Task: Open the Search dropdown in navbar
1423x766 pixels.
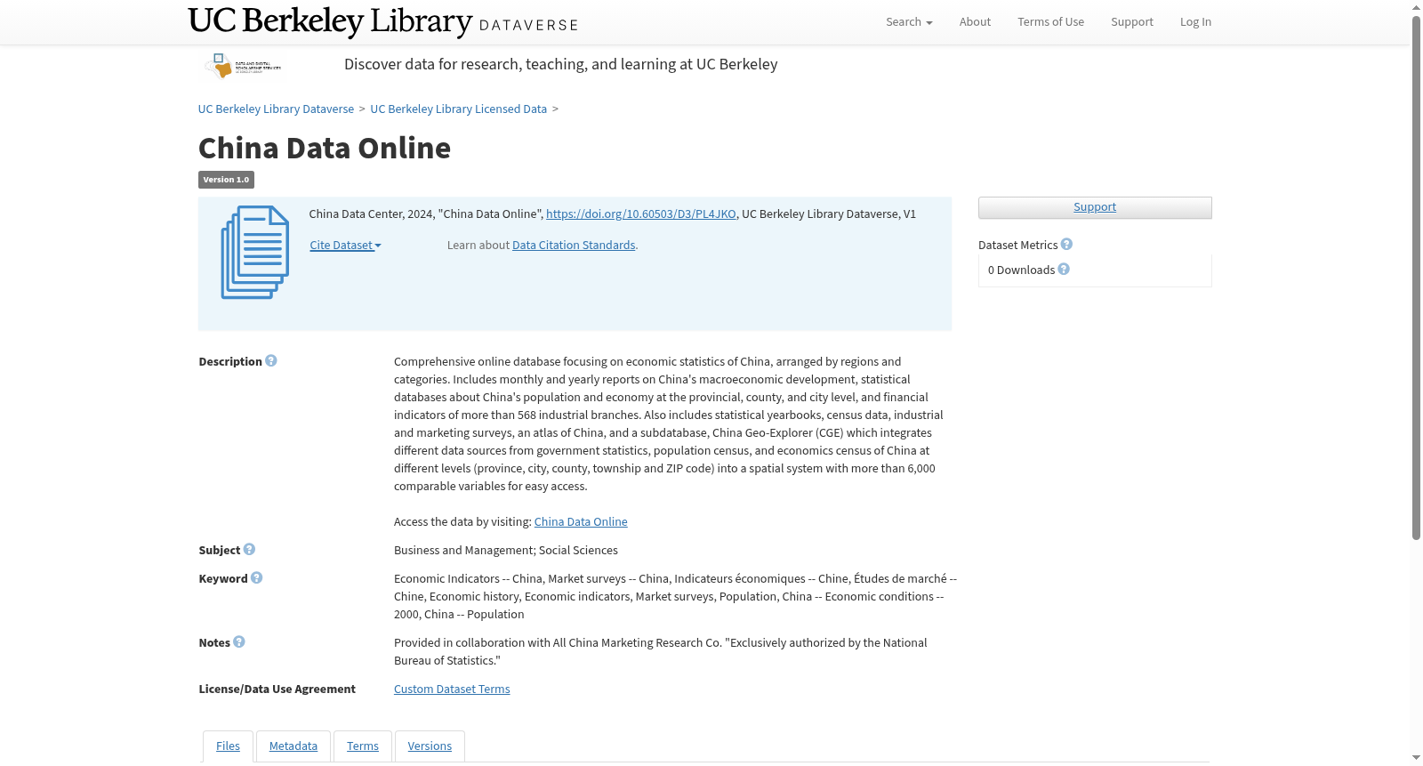Action: [x=909, y=22]
